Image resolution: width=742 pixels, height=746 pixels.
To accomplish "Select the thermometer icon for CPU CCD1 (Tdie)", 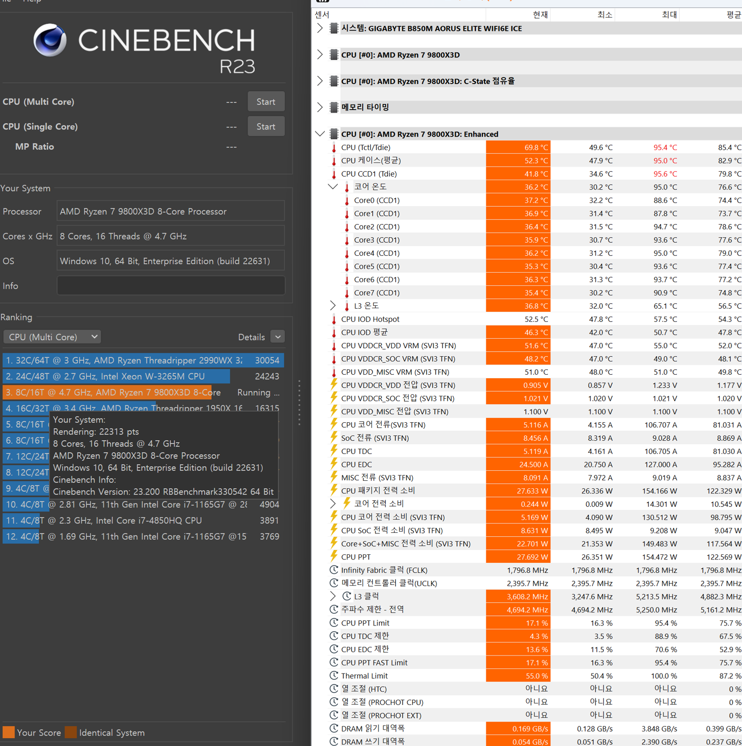I will tap(334, 174).
